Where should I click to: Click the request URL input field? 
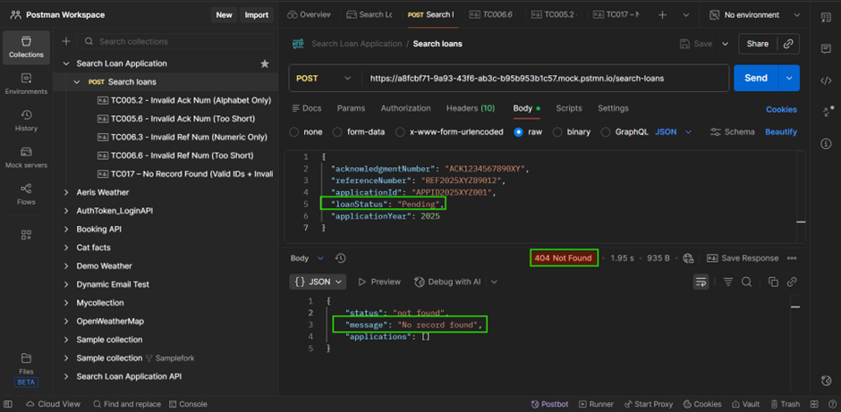546,79
